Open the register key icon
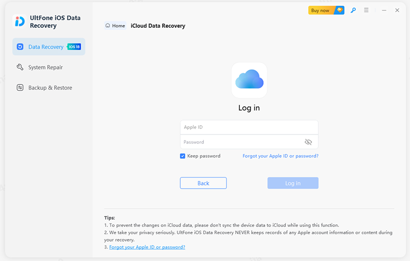This screenshot has width=410, height=261. tap(353, 10)
